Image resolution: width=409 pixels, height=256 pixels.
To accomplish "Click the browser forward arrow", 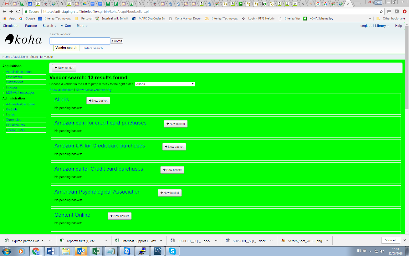I will click(11, 12).
